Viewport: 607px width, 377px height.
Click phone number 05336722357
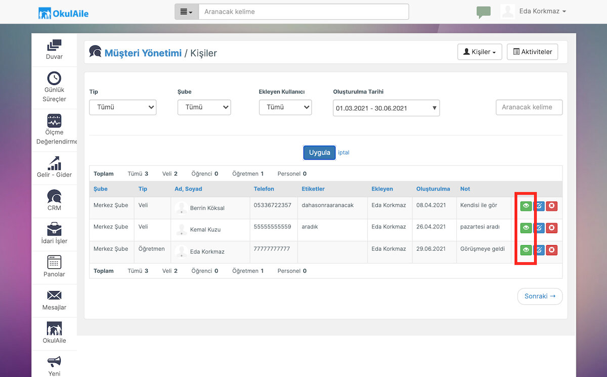tap(273, 205)
